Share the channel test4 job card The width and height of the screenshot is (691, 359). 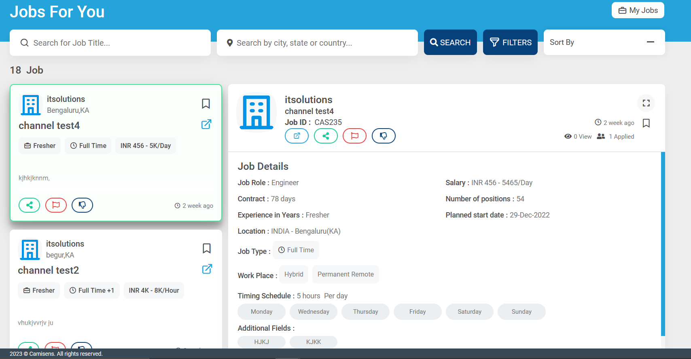29,205
